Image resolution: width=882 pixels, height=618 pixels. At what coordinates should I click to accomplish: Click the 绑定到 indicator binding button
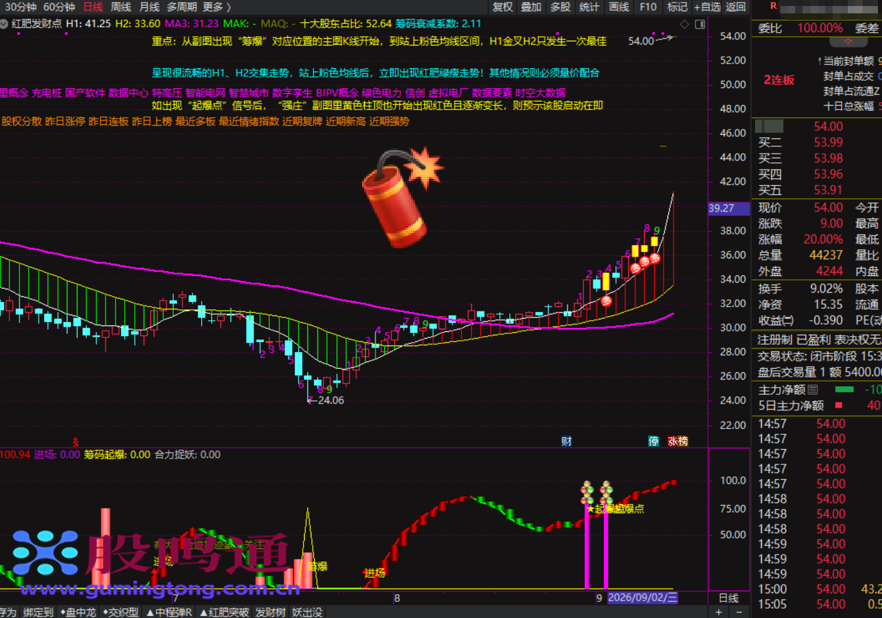pyautogui.click(x=38, y=612)
